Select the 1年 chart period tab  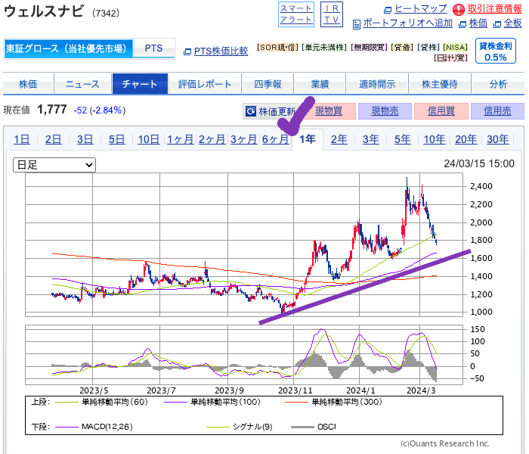[308, 139]
